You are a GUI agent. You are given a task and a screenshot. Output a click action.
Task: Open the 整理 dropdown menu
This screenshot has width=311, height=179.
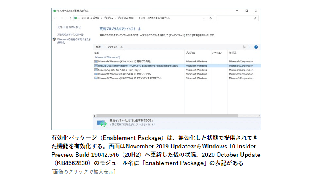99,47
